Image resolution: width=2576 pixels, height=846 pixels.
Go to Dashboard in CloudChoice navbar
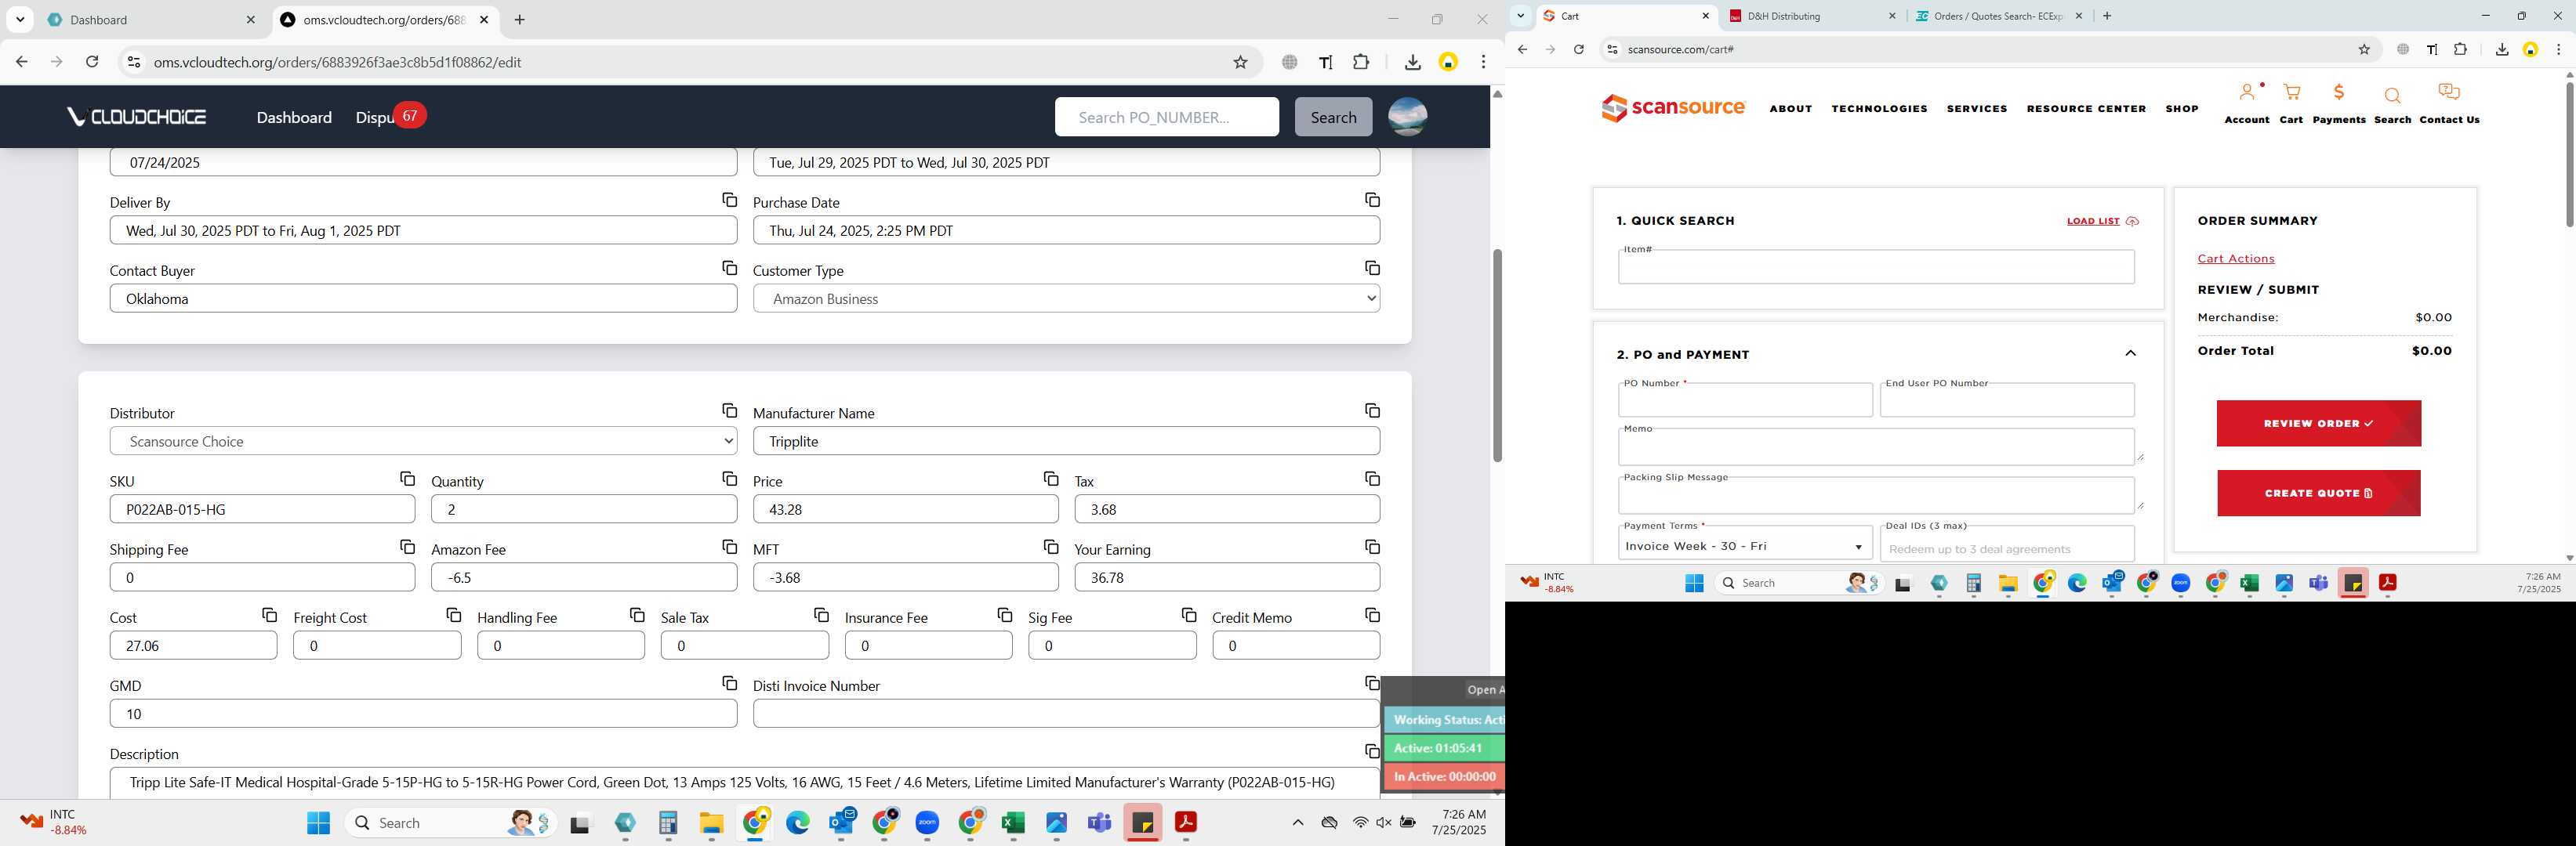coord(294,117)
